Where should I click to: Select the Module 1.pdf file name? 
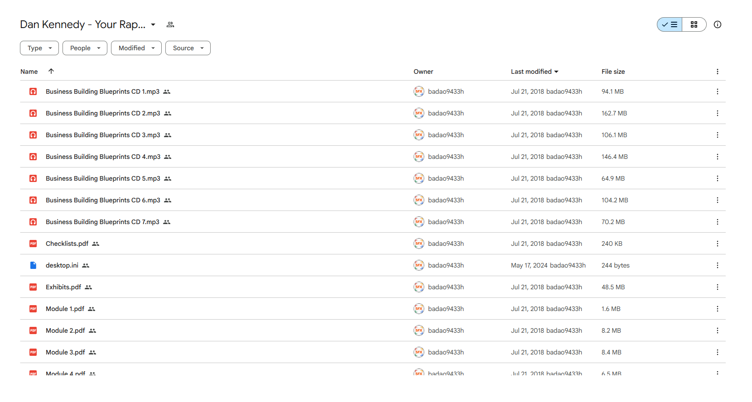65,309
